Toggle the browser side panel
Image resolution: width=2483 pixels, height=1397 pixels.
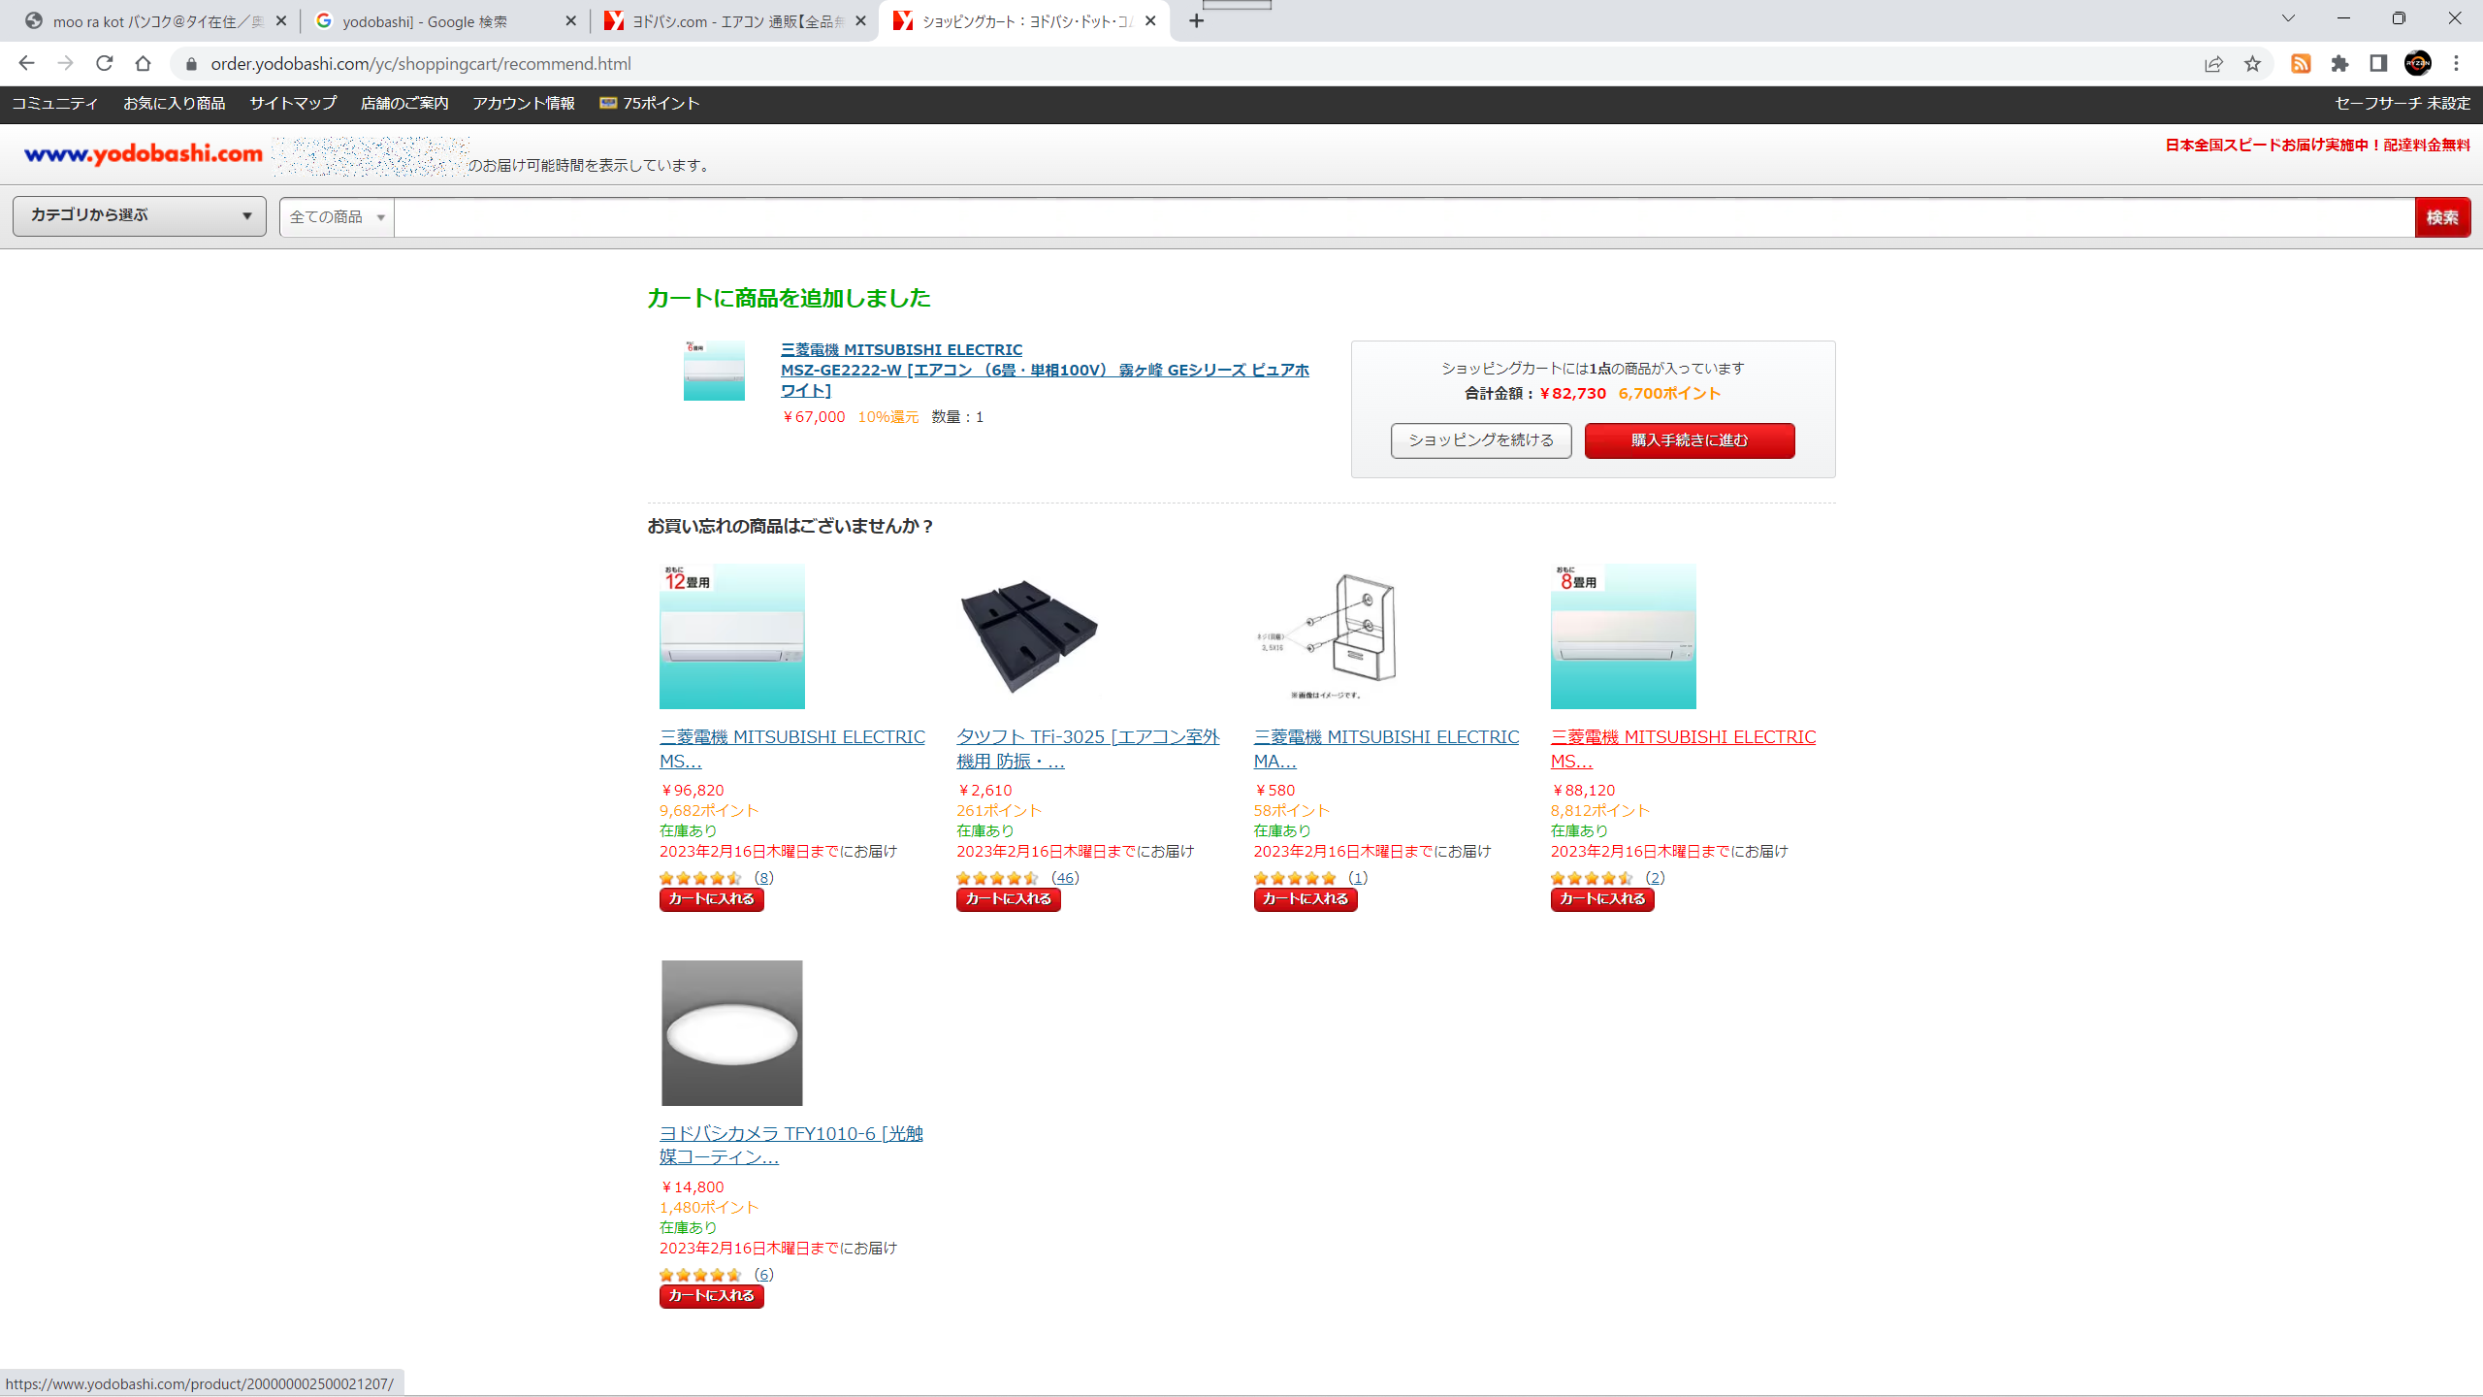coord(2378,64)
